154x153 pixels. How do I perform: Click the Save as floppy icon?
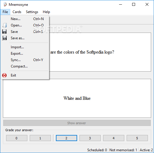(x=5, y=38)
